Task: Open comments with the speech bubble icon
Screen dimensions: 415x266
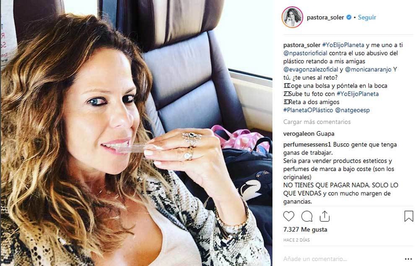Action: [x=307, y=217]
